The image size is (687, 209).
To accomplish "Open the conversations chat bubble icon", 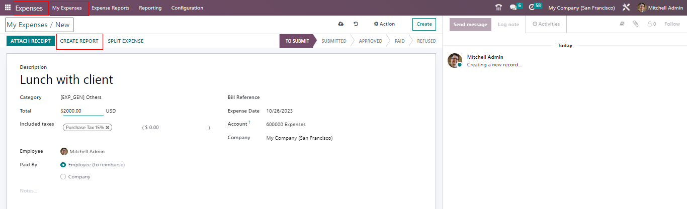I will tap(513, 8).
